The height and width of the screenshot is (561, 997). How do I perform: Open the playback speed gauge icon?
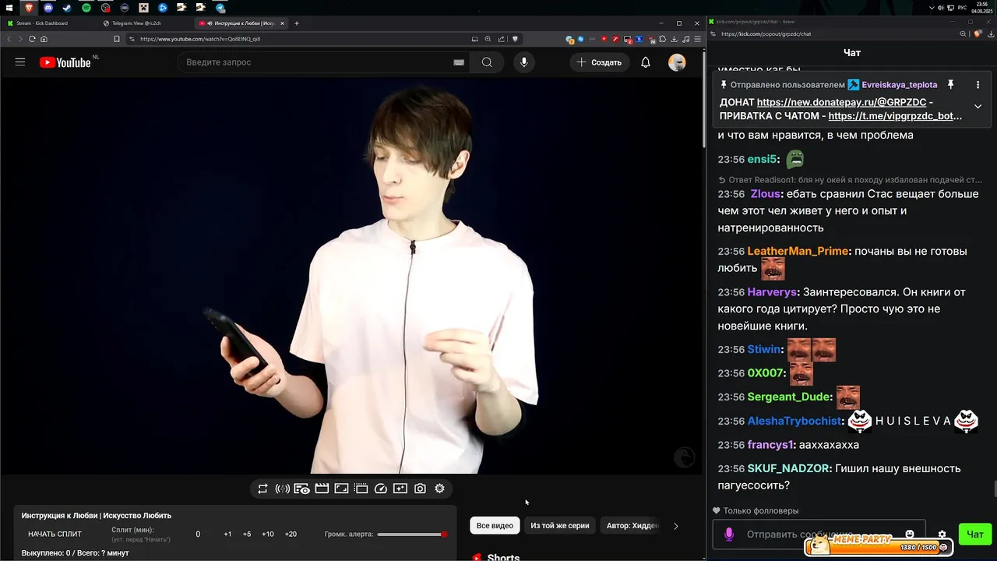[x=381, y=489]
